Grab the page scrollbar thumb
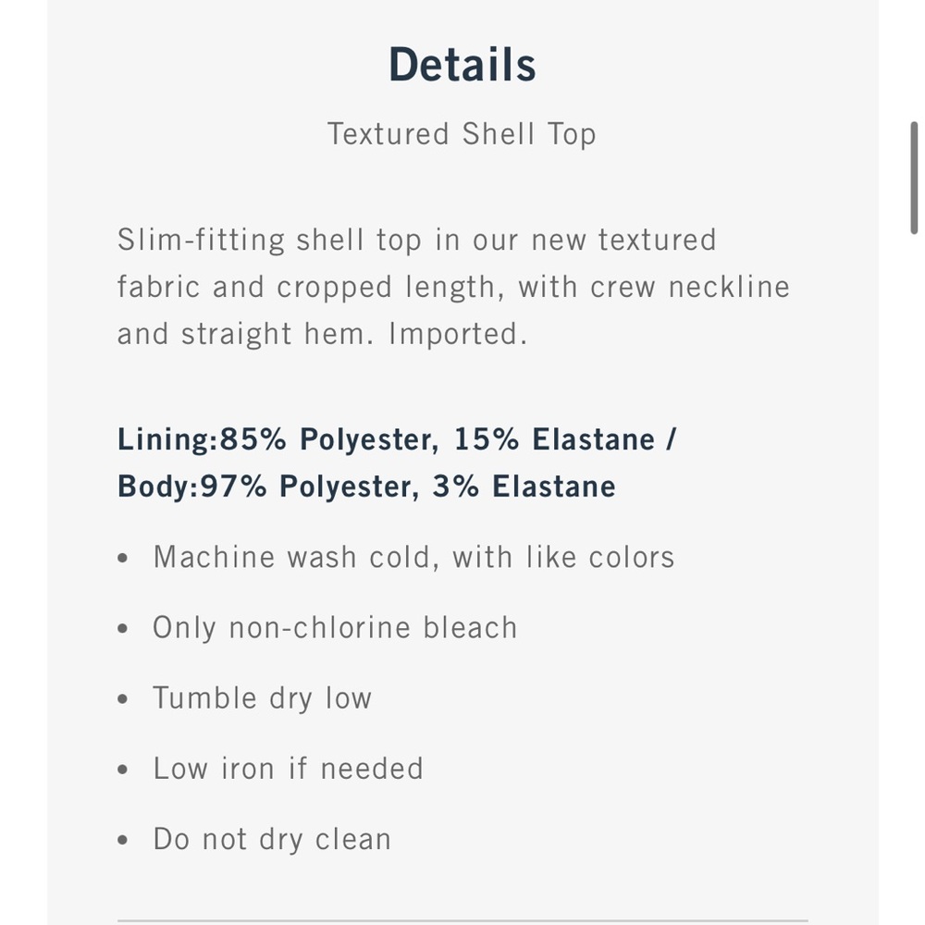The image size is (925, 925). (914, 176)
